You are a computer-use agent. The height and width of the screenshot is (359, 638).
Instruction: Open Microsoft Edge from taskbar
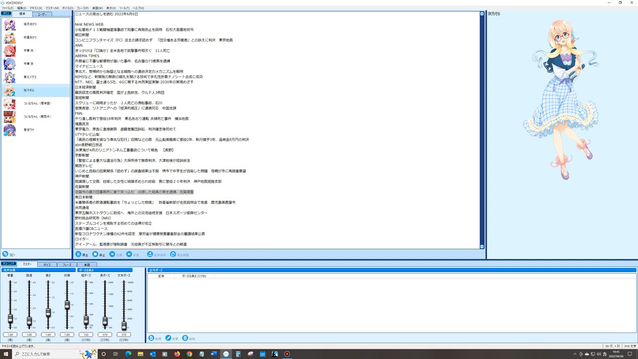(x=128, y=354)
